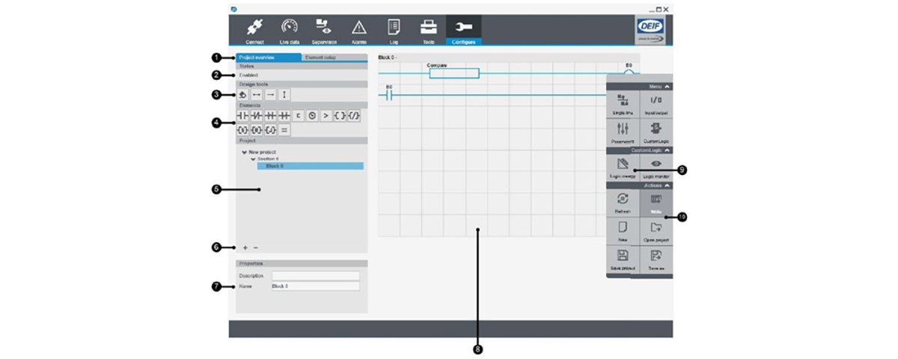Go to the Supervision page
The height and width of the screenshot is (359, 898).
tap(324, 30)
